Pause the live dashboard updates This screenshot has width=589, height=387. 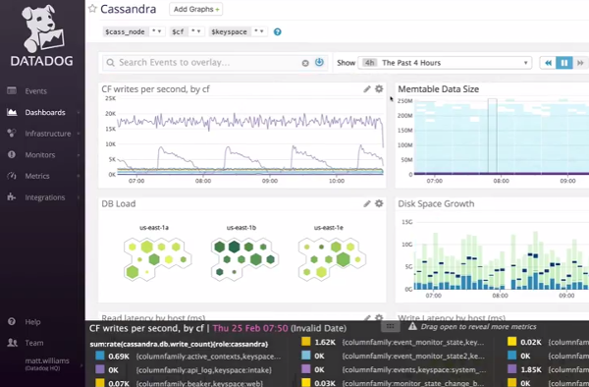pyautogui.click(x=564, y=63)
